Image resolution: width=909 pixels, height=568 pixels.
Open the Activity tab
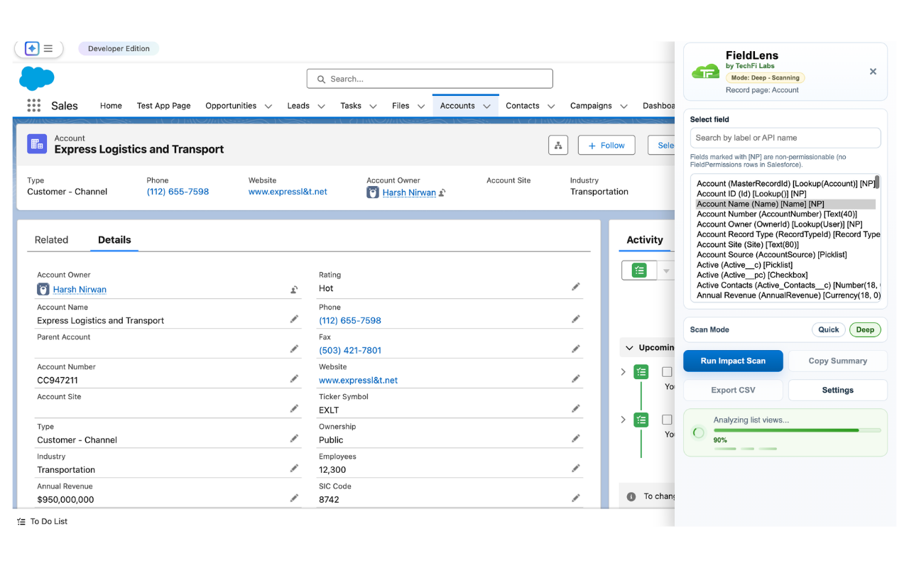[645, 240]
